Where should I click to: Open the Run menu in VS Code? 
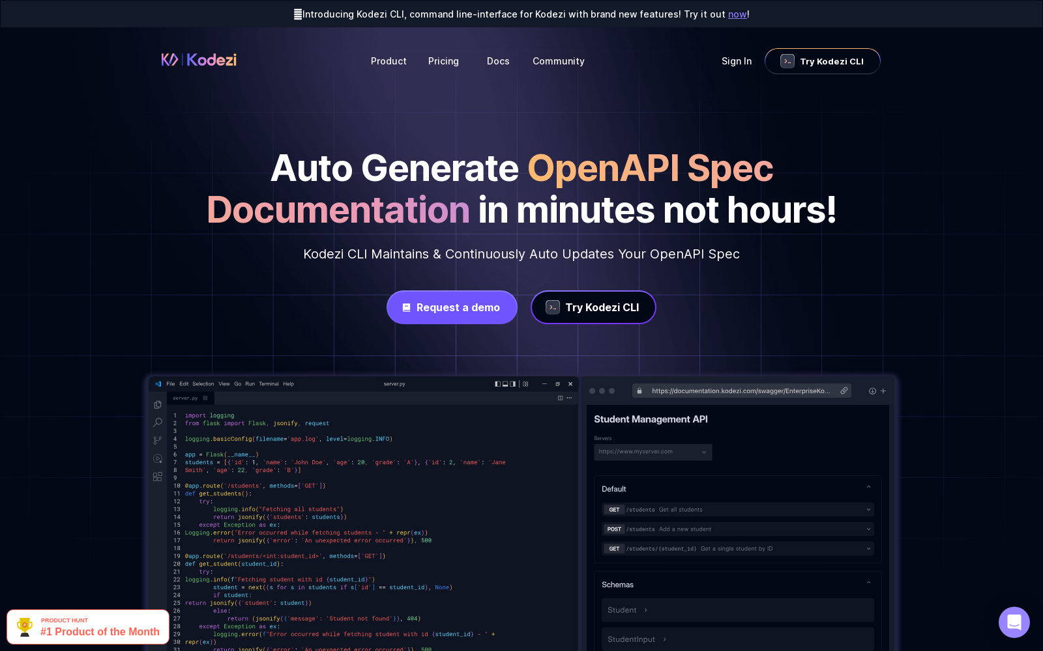click(x=250, y=384)
